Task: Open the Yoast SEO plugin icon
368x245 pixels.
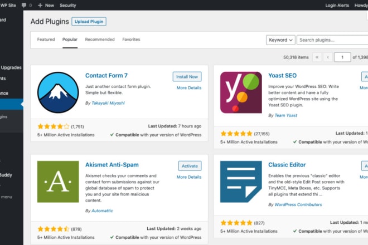Action: click(x=241, y=92)
